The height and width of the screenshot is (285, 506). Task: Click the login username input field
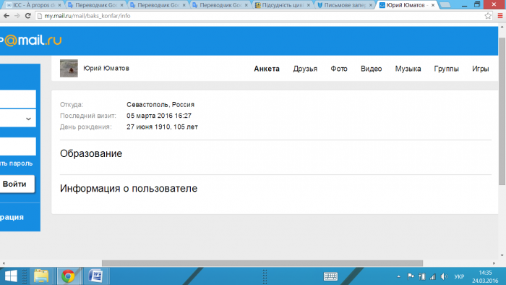[x=18, y=99]
